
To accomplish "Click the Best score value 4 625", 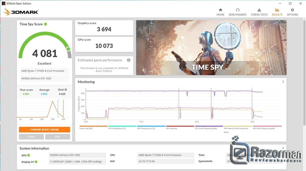I will (62, 94).
